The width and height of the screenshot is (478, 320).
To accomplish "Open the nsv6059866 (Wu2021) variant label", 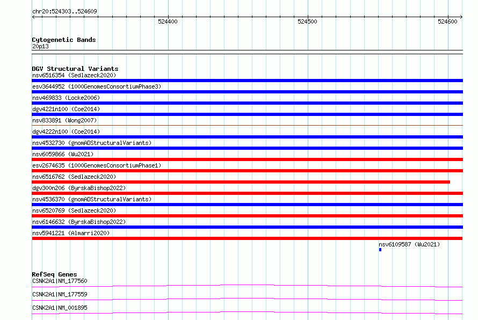I will coord(63,154).
